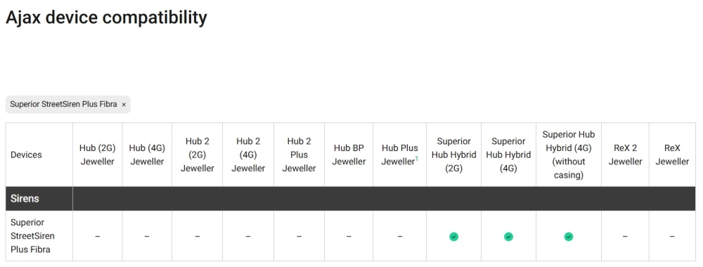703x267 pixels.
Task: Click the Hub 2 (2G) Jeweller header
Action: (198, 155)
